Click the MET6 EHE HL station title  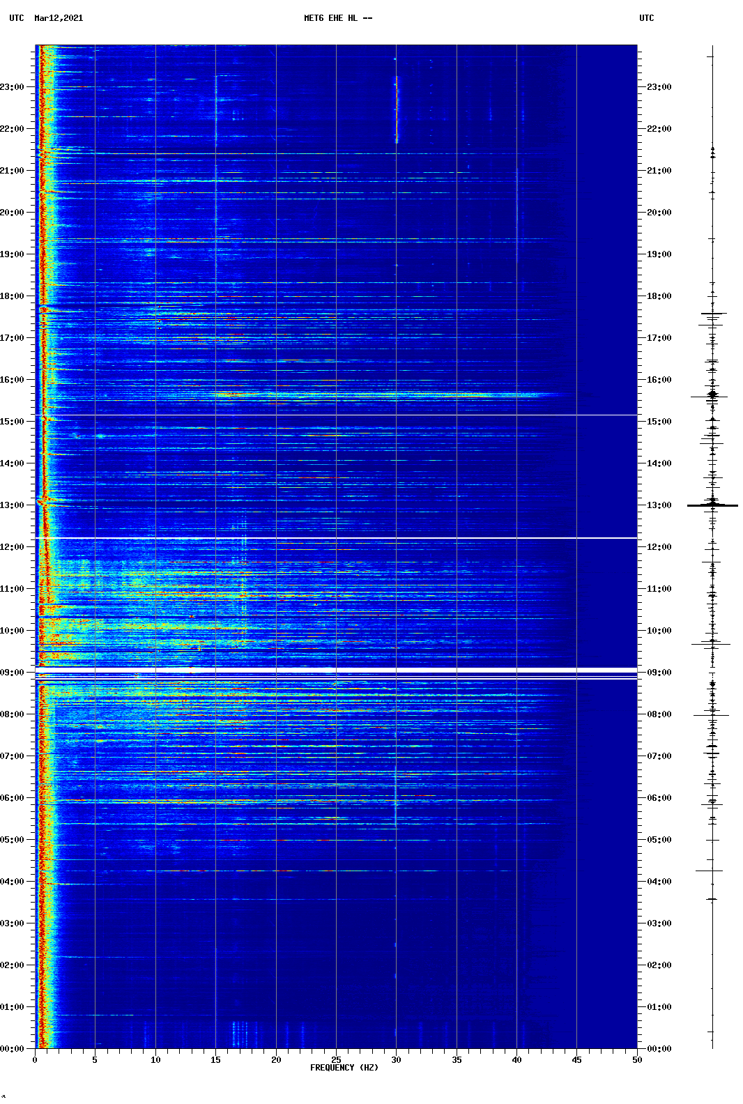[x=337, y=18]
